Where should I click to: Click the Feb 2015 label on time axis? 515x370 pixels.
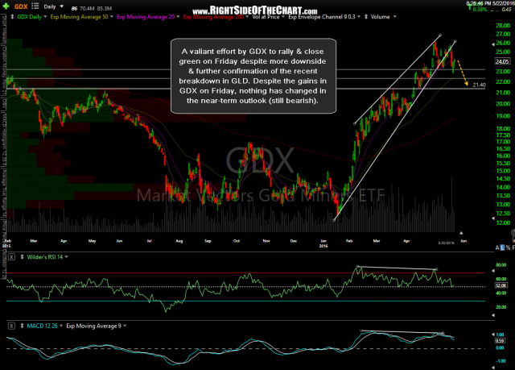pos(7,243)
